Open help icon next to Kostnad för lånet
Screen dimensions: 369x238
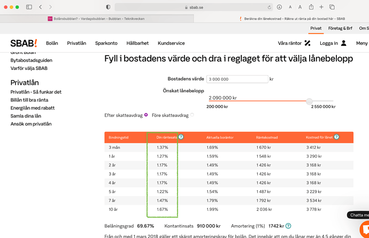click(x=336, y=137)
